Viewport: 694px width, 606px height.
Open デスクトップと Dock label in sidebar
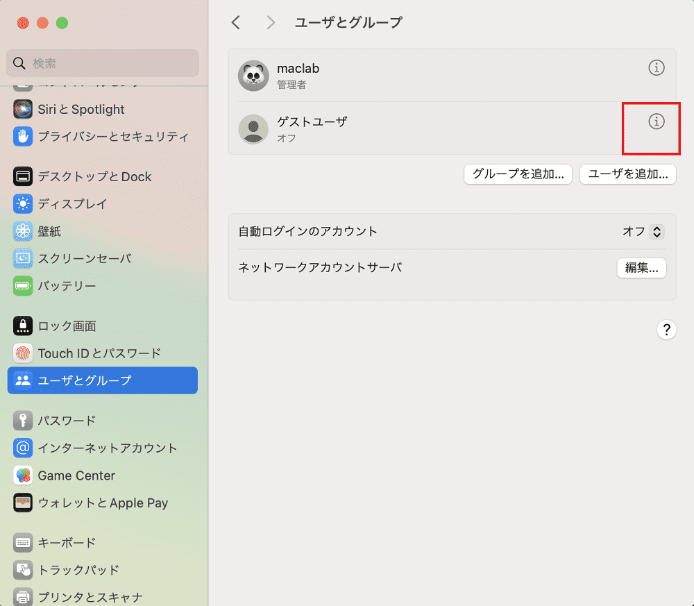94,176
